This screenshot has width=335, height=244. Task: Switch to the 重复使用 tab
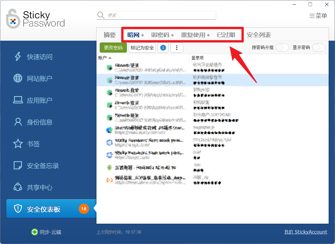(193, 35)
